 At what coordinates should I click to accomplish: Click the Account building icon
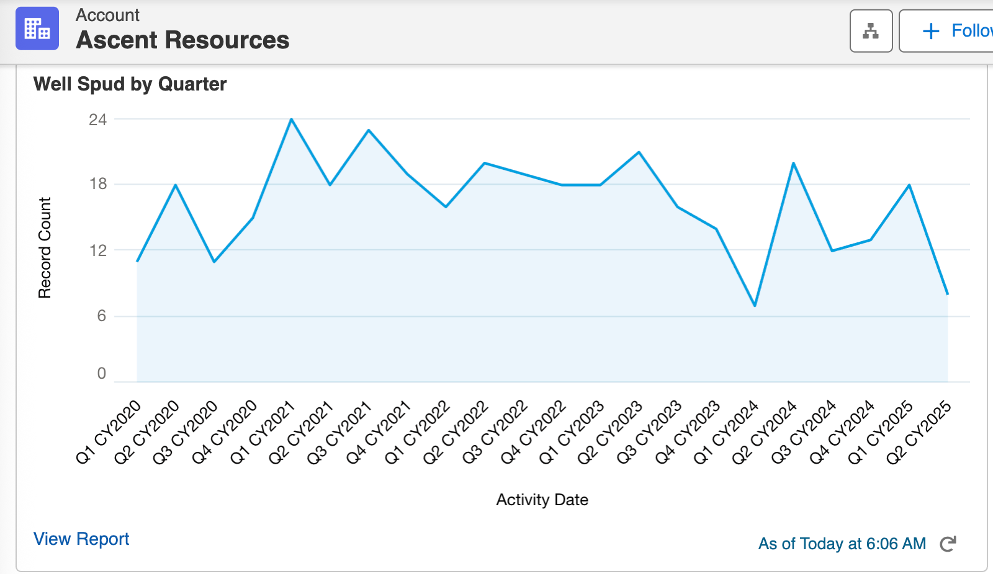tap(37, 29)
